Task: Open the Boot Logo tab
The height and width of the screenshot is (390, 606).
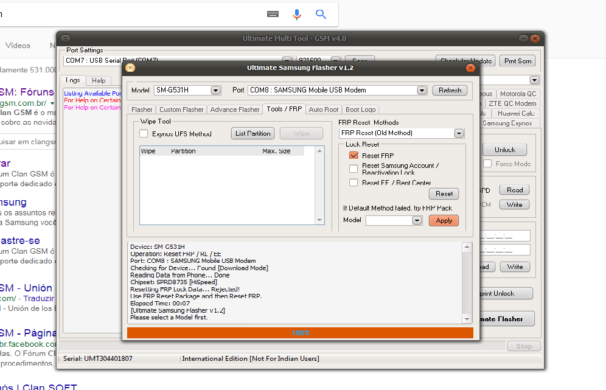Action: click(361, 110)
